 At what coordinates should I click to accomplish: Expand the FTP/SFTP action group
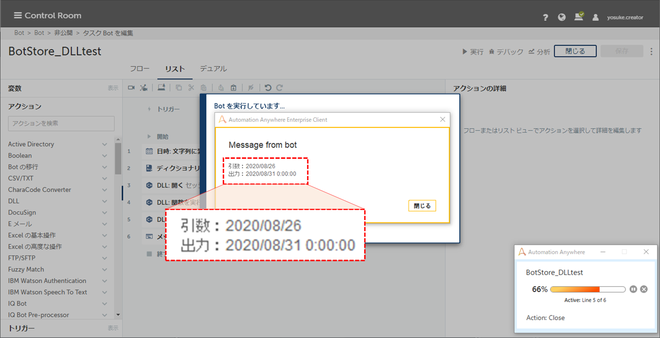point(105,258)
